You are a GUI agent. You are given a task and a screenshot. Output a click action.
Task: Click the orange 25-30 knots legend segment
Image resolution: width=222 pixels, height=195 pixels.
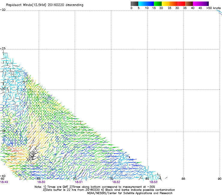coord(173,4)
